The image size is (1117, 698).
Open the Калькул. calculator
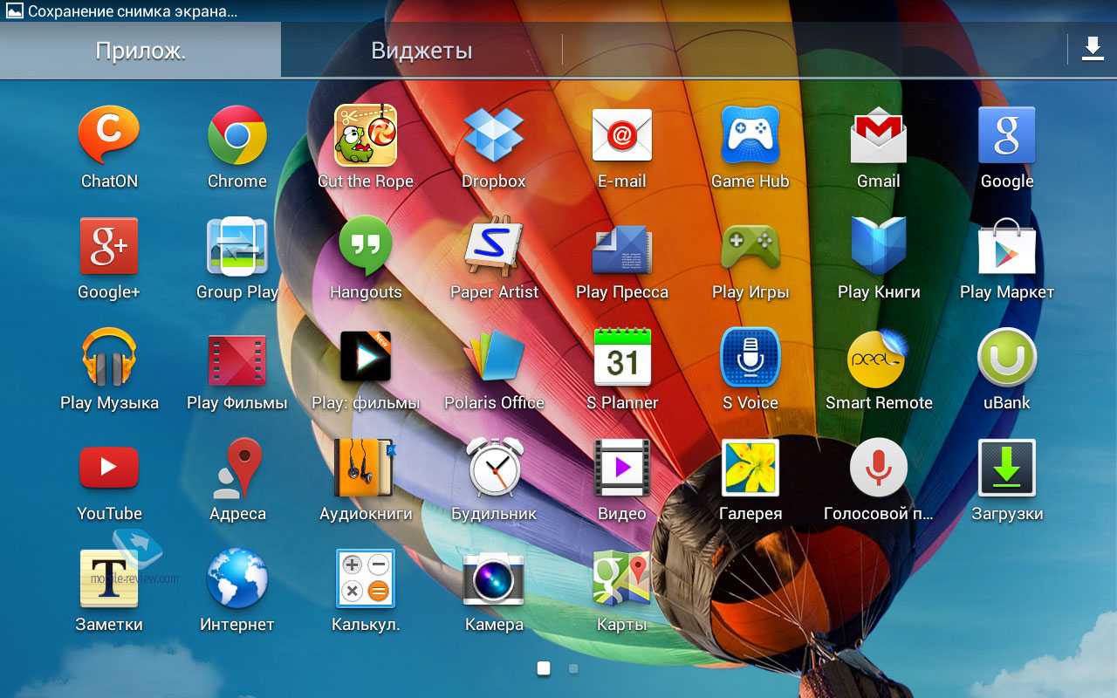tap(366, 578)
